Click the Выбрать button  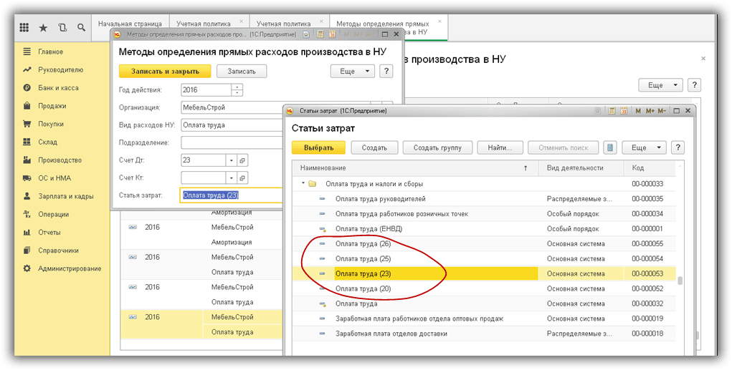click(x=319, y=147)
